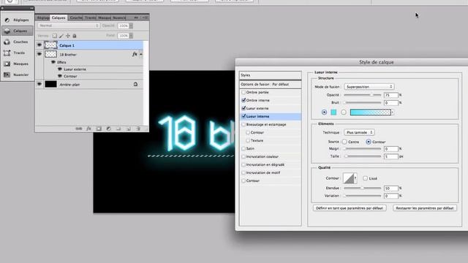Lock transparent pixels icon in Calques

pyautogui.click(x=55, y=36)
